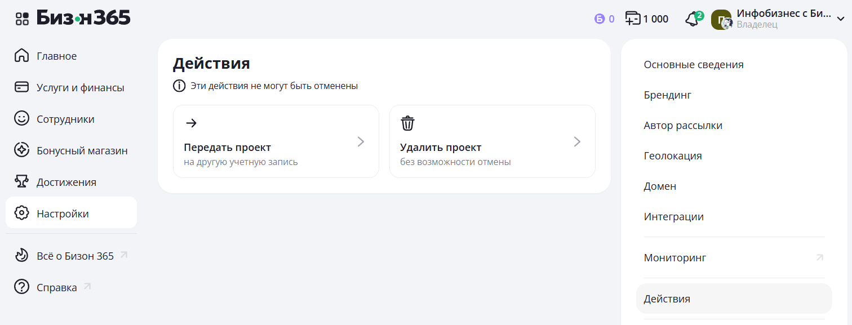Click the account avatar icon
Image resolution: width=852 pixels, height=325 pixels.
(721, 20)
